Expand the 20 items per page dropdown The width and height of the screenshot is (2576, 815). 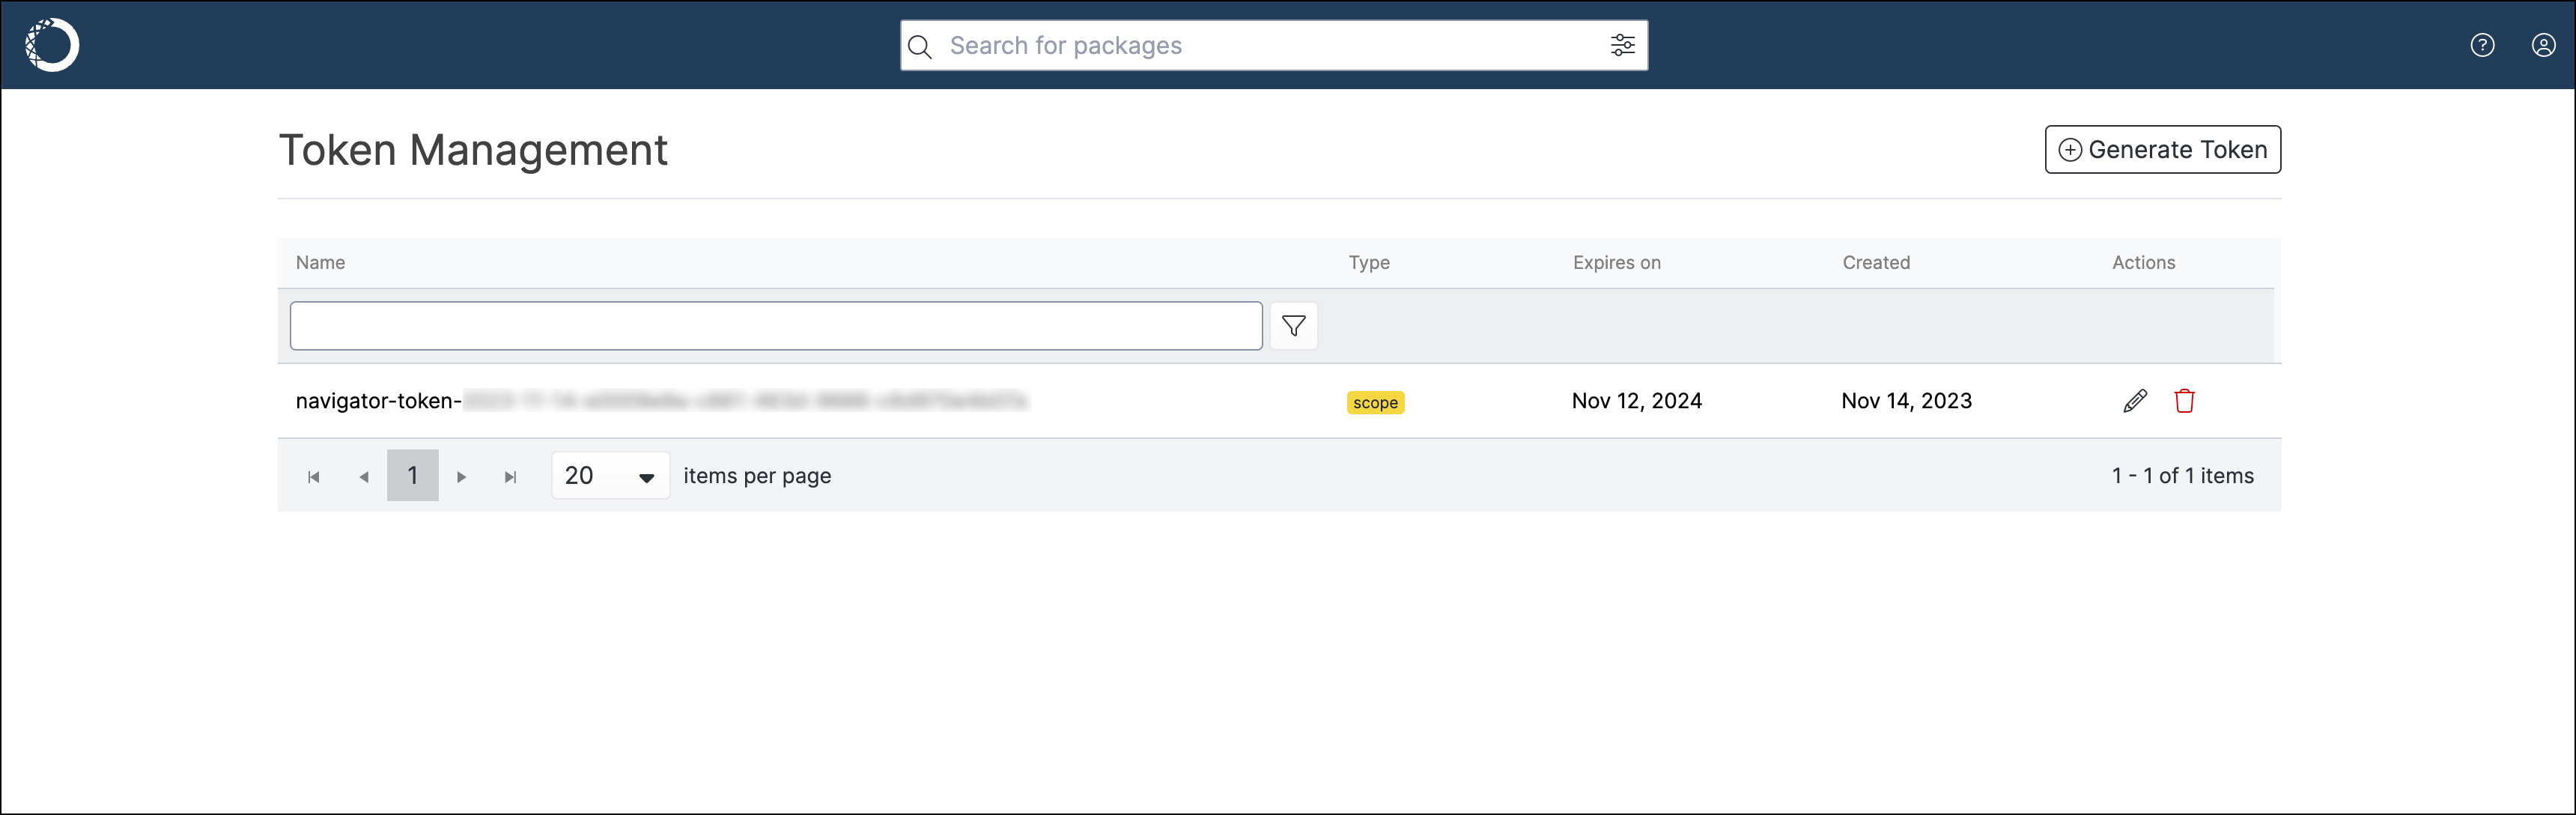pyautogui.click(x=610, y=475)
